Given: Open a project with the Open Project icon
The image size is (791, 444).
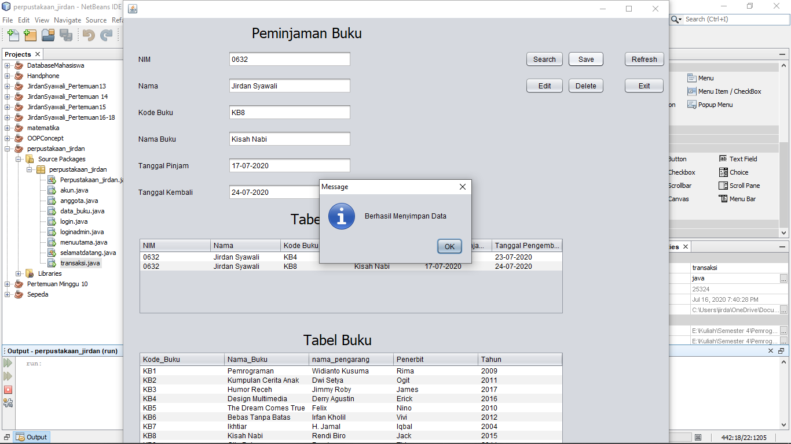Looking at the screenshot, I should click(48, 35).
